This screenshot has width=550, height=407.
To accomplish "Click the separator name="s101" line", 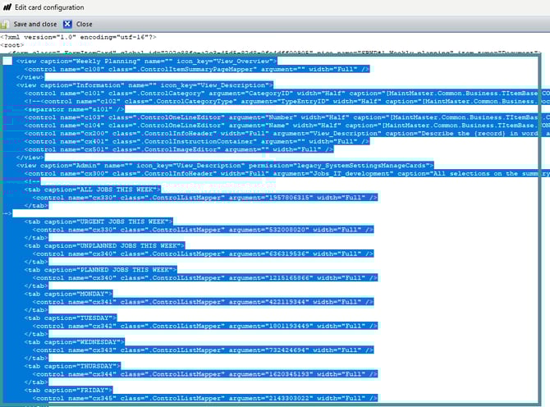I will pos(75,109).
